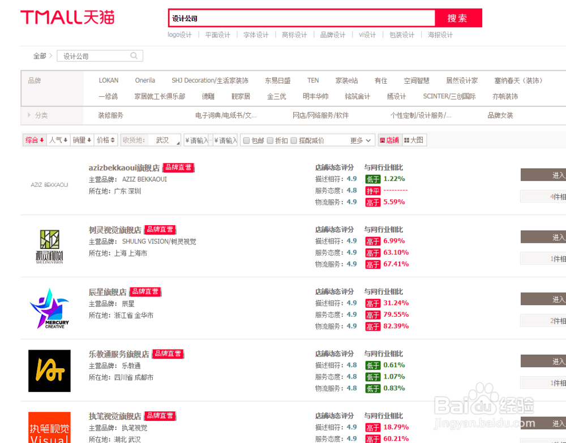Screen dimensions: 566x443
Task: Click the Tmall logo
Action: coord(67,18)
